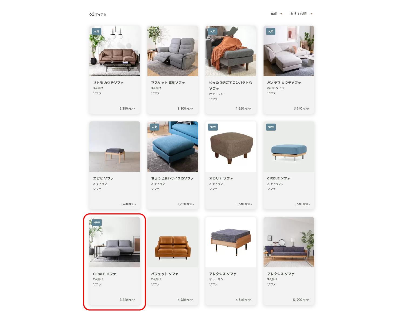Viewport: 405px width, 320px height.
Task: Click the ちょうど良いサイズのソファ title
Action: tap(172, 178)
